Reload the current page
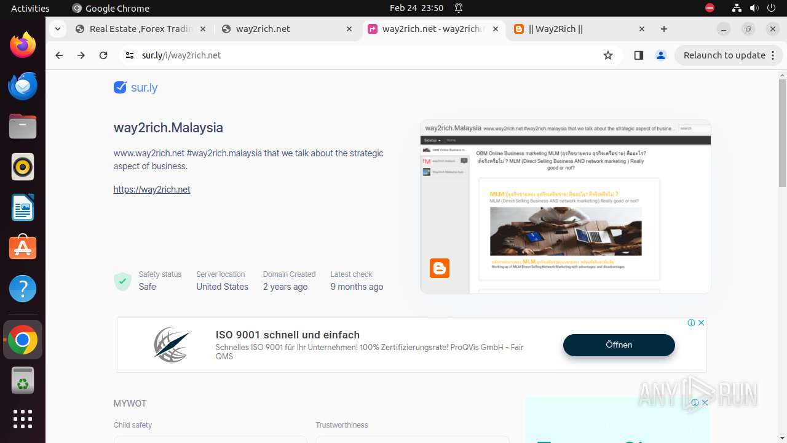Viewport: 787px width, 443px height. coord(103,55)
